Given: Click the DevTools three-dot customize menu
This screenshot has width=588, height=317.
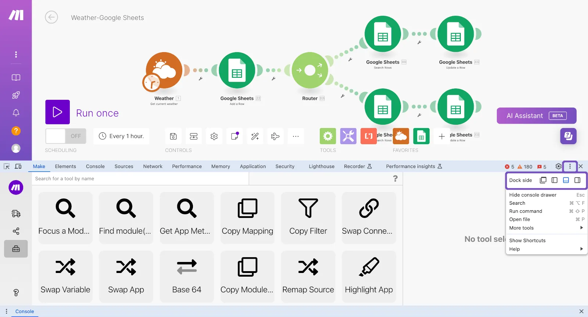Looking at the screenshot, I should [570, 166].
